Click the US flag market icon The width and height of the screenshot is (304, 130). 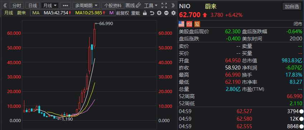point(181,24)
